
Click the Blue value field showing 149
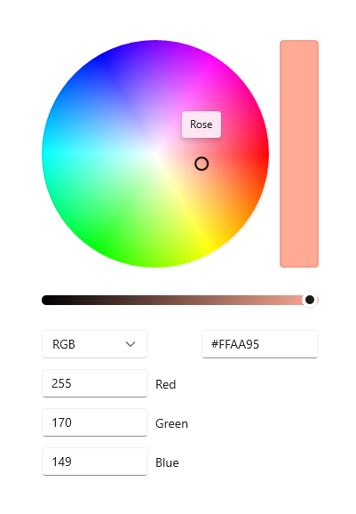[95, 462]
